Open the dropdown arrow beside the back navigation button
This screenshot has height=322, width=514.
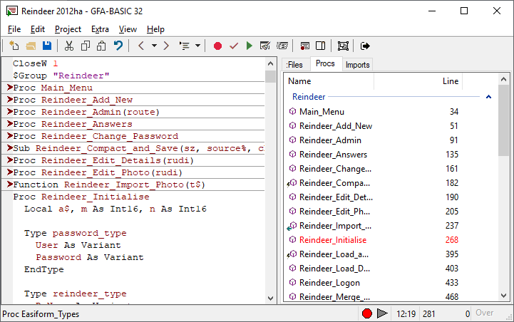pos(153,46)
